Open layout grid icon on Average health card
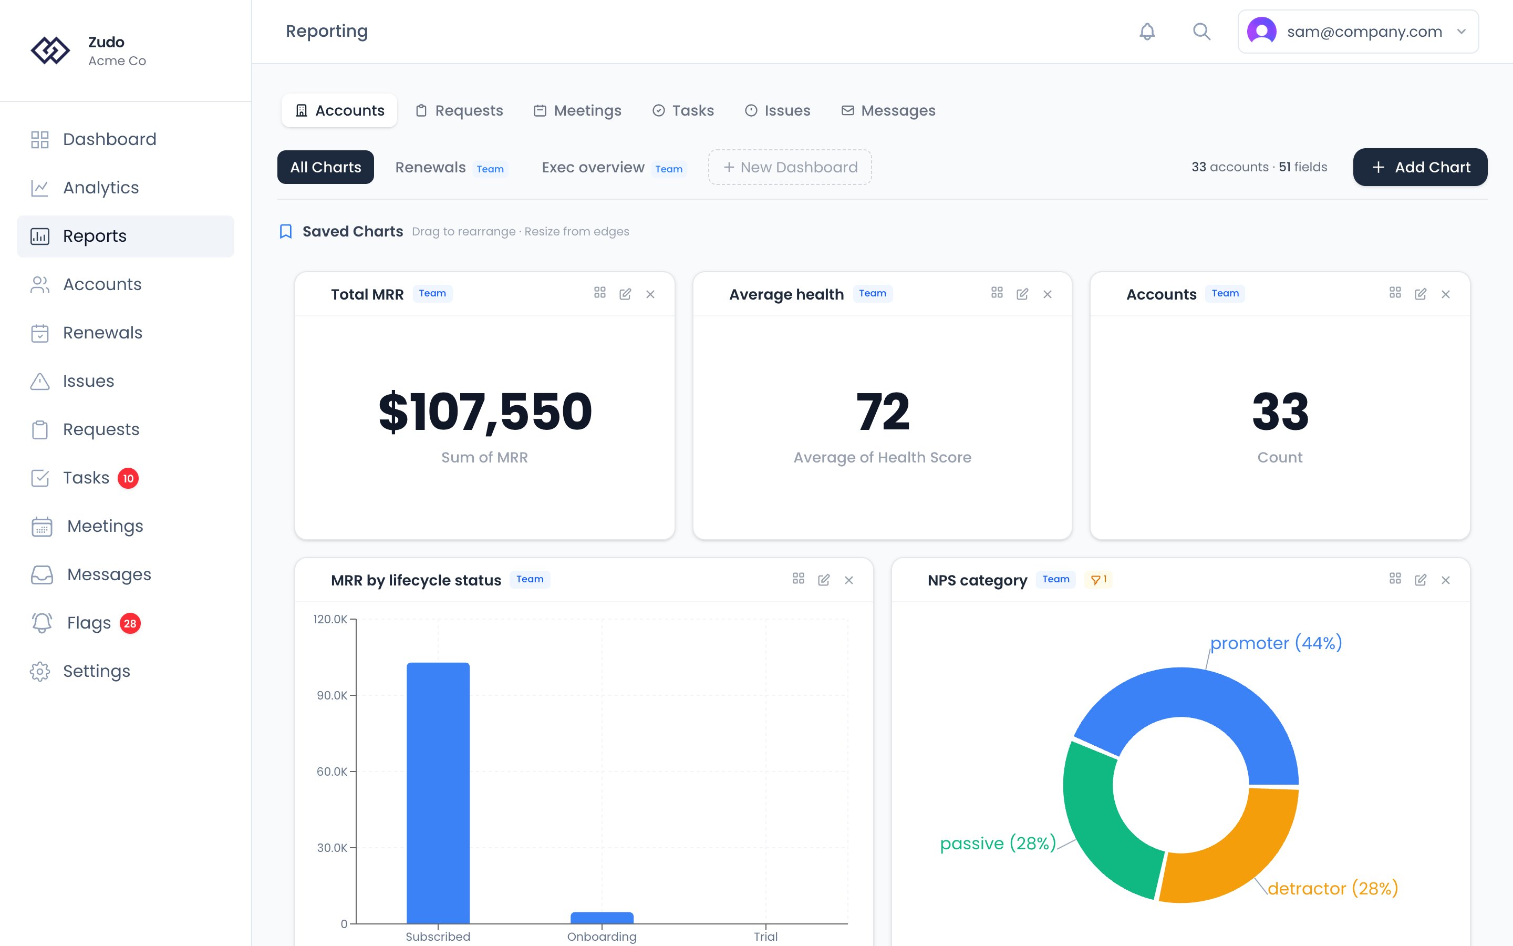1513x946 pixels. [x=997, y=293]
